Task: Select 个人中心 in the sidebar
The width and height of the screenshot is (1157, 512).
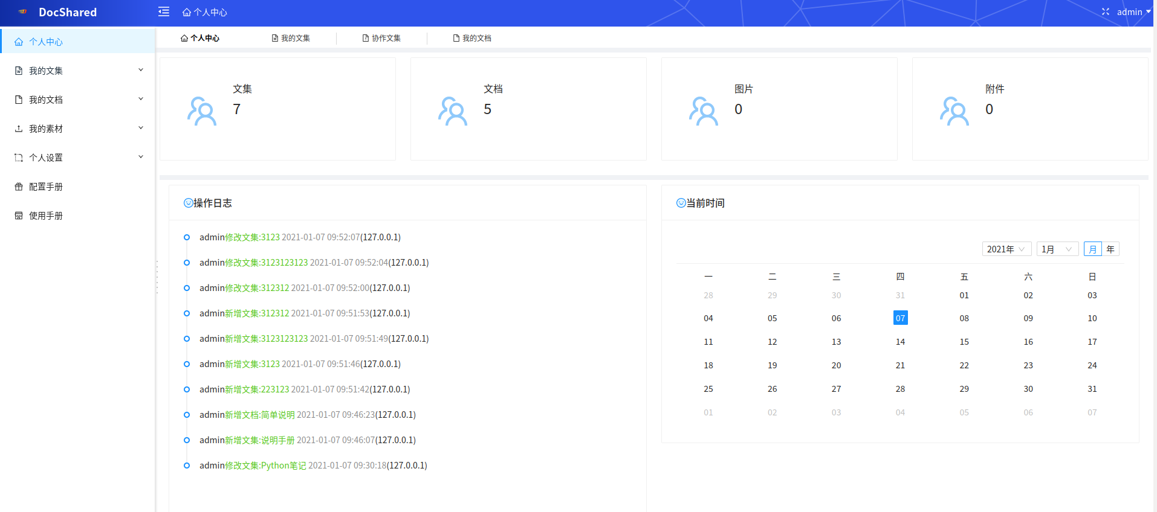Action: pyautogui.click(x=77, y=42)
